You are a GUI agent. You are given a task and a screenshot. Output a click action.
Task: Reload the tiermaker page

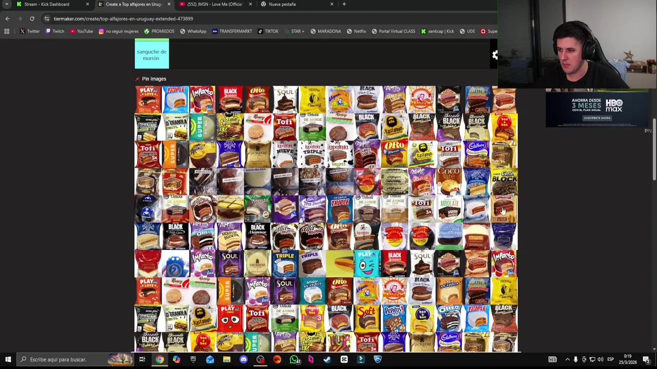pyautogui.click(x=32, y=18)
